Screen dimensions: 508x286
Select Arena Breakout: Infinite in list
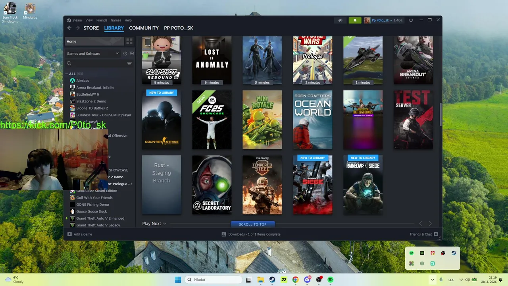(95, 87)
